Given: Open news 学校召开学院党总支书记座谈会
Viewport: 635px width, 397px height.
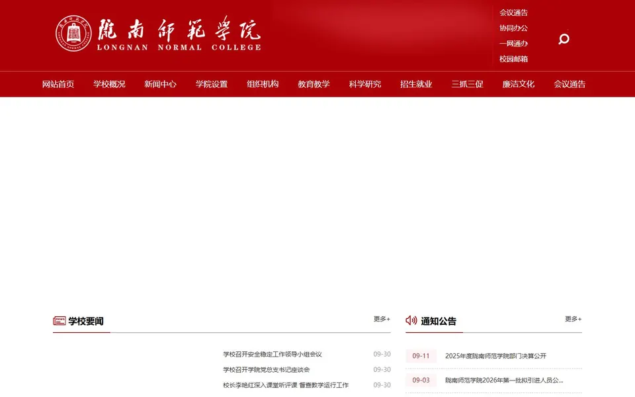Looking at the screenshot, I should tap(266, 369).
